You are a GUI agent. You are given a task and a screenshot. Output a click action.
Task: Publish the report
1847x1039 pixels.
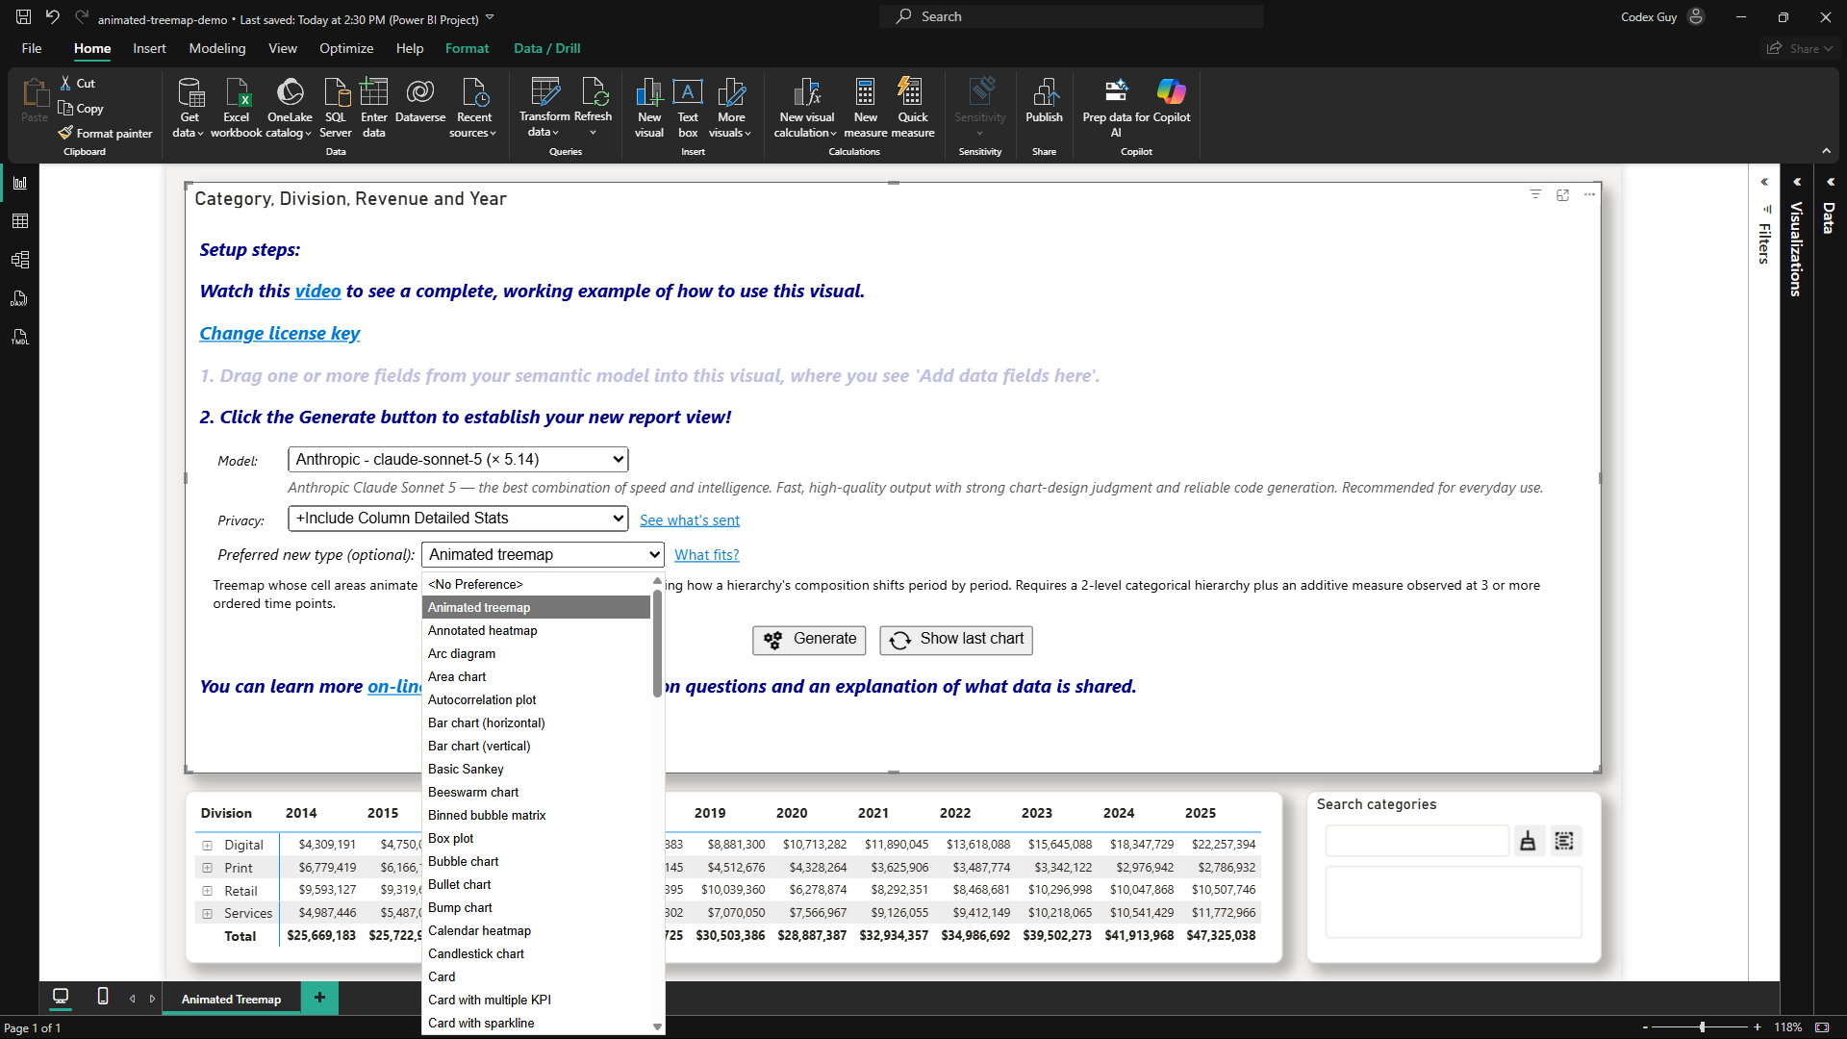click(x=1045, y=101)
